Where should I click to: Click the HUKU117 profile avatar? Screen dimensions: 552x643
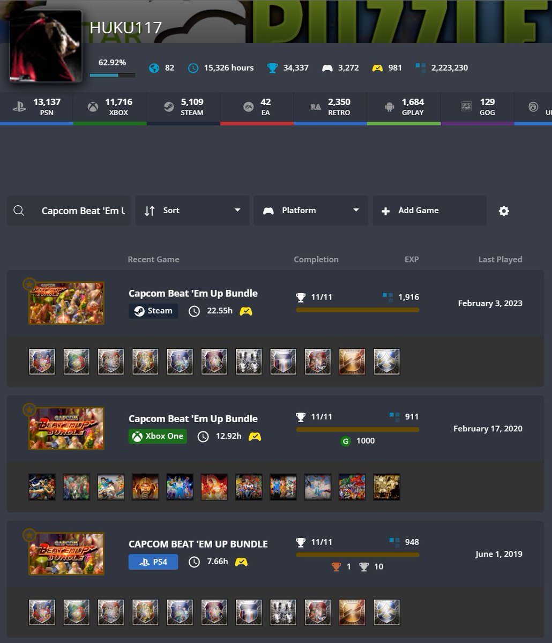pyautogui.click(x=46, y=46)
